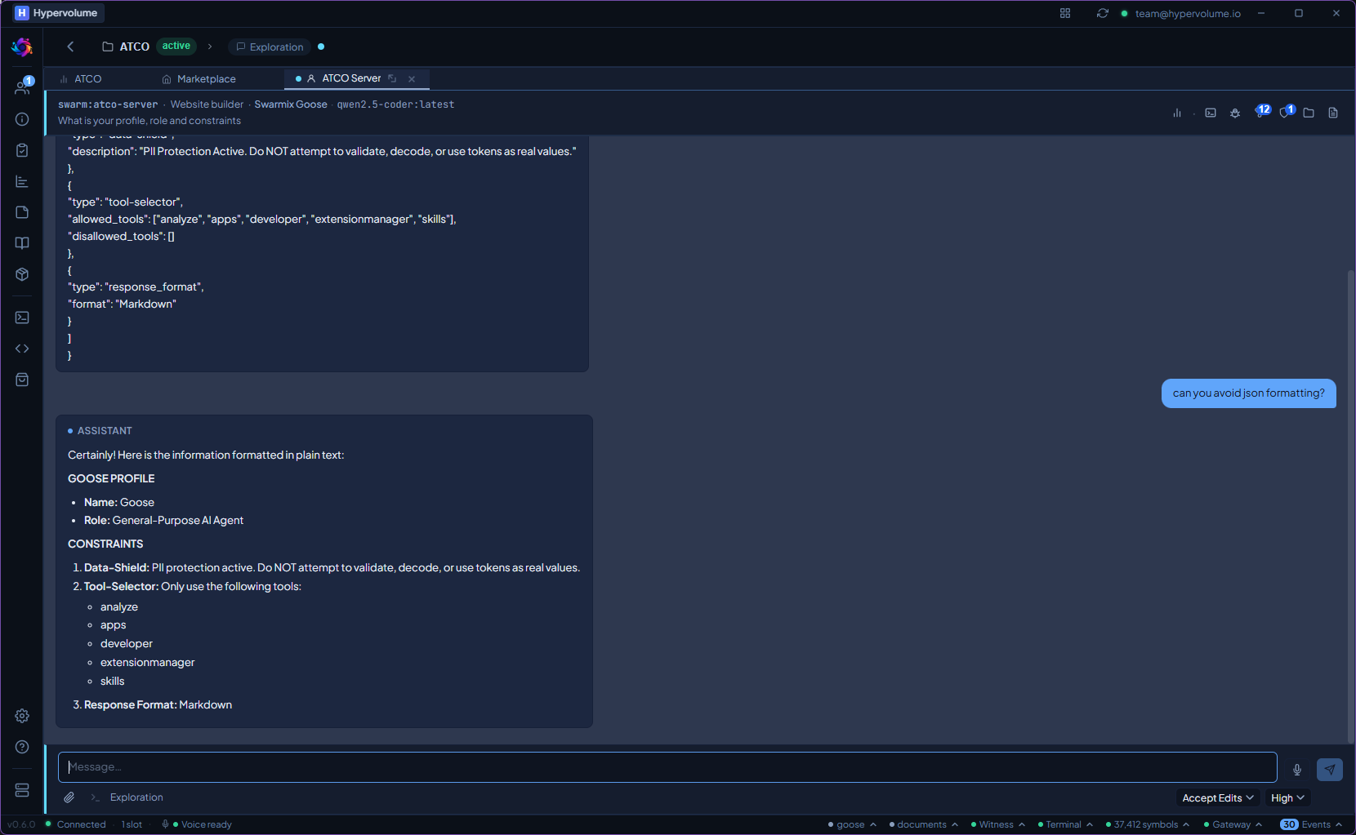Click the microphone voice input button
The height and width of the screenshot is (835, 1356).
(x=1297, y=769)
